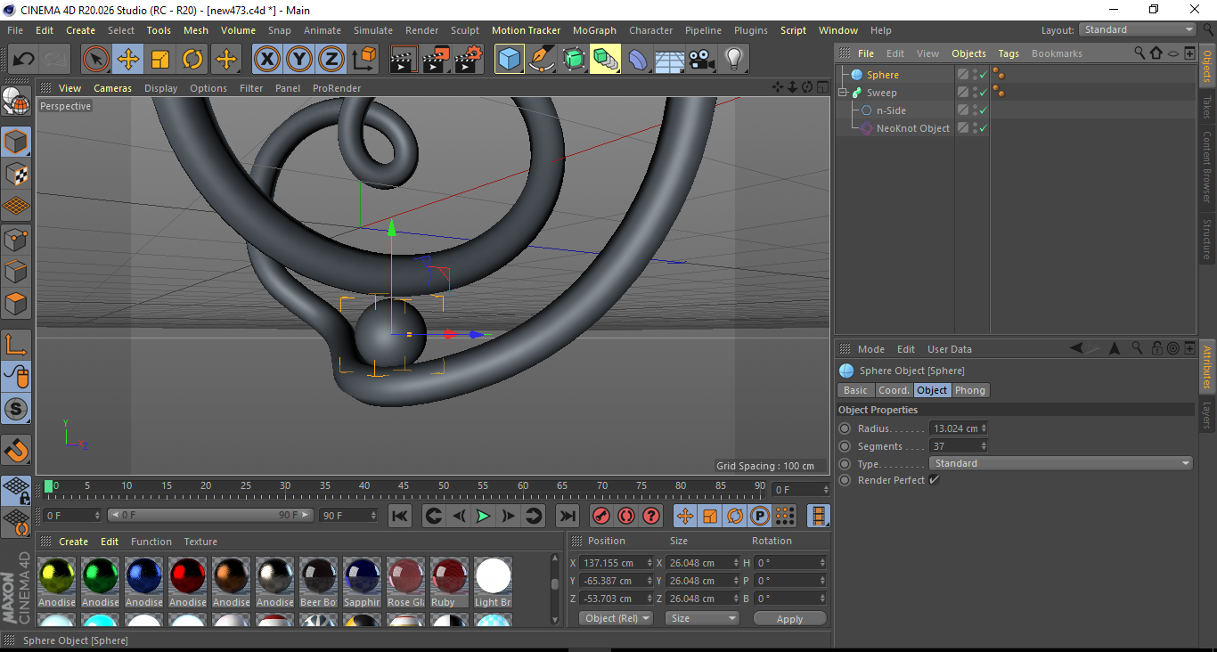Increment the Segments stepper

(984, 444)
